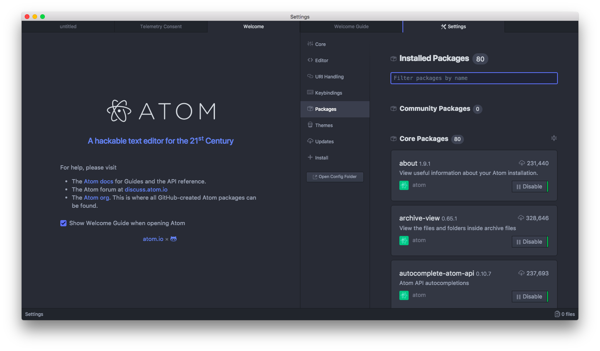
Task: Disable the about package
Action: click(530, 187)
